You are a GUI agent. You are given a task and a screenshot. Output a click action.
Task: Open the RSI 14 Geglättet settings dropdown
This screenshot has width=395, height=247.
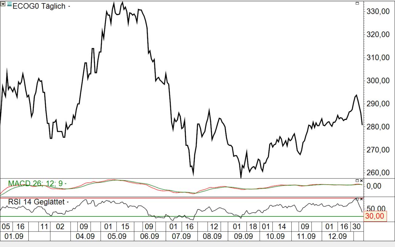68,202
